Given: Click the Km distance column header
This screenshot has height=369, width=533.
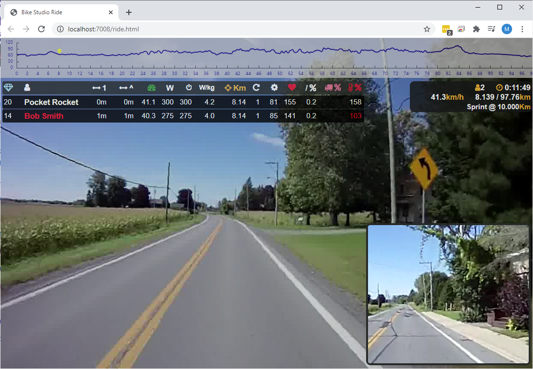Looking at the screenshot, I should (235, 88).
